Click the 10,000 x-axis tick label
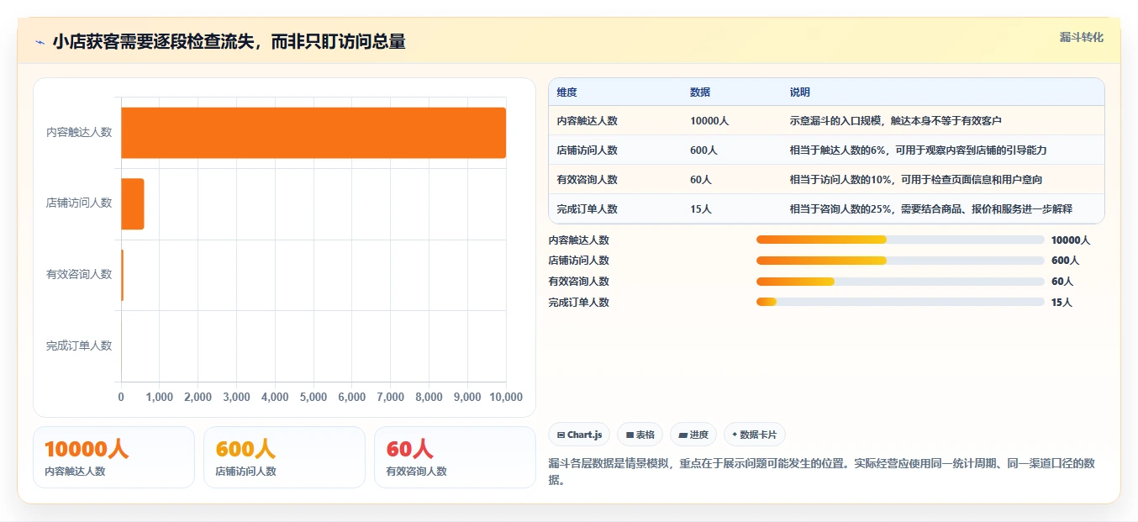The image size is (1138, 522). pos(506,398)
